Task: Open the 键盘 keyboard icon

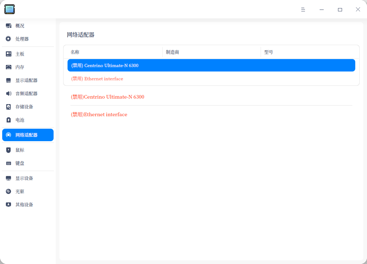Action: click(x=8, y=163)
